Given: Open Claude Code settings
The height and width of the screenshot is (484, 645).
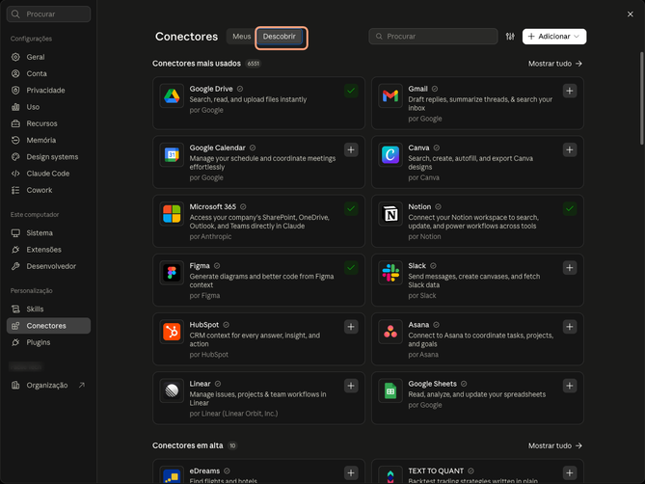Looking at the screenshot, I should tap(48, 174).
